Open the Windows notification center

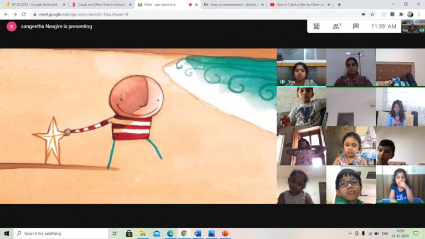tap(416, 233)
